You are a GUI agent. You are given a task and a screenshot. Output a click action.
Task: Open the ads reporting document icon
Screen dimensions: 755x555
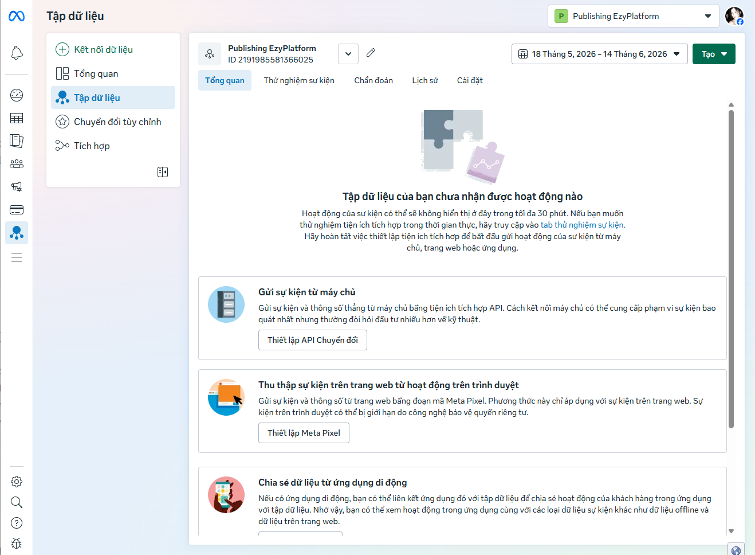pos(17,141)
